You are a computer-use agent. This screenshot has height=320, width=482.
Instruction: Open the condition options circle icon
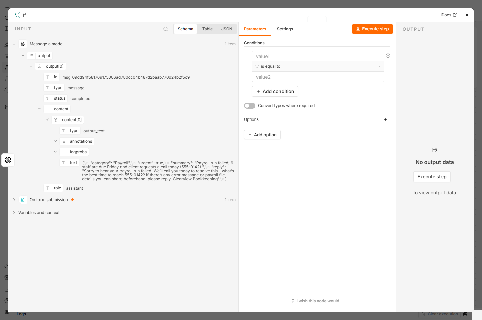tap(388, 56)
